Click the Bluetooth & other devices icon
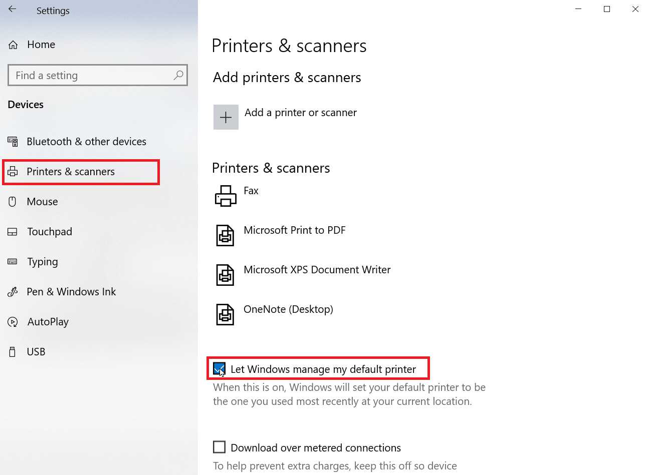This screenshot has height=475, width=647. point(13,142)
